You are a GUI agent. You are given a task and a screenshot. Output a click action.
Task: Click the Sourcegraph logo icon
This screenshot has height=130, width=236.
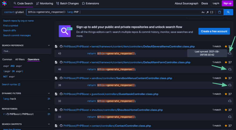tap(4, 3)
